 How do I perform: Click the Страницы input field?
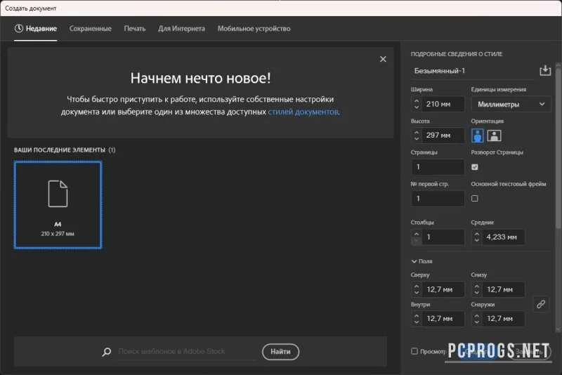pyautogui.click(x=438, y=167)
